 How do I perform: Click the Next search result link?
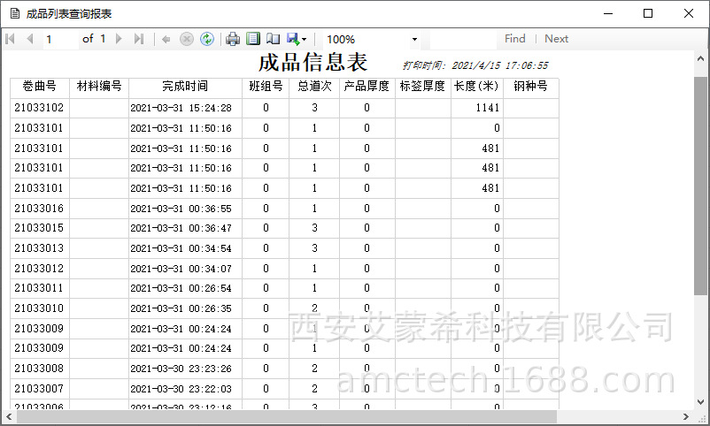pyautogui.click(x=556, y=39)
